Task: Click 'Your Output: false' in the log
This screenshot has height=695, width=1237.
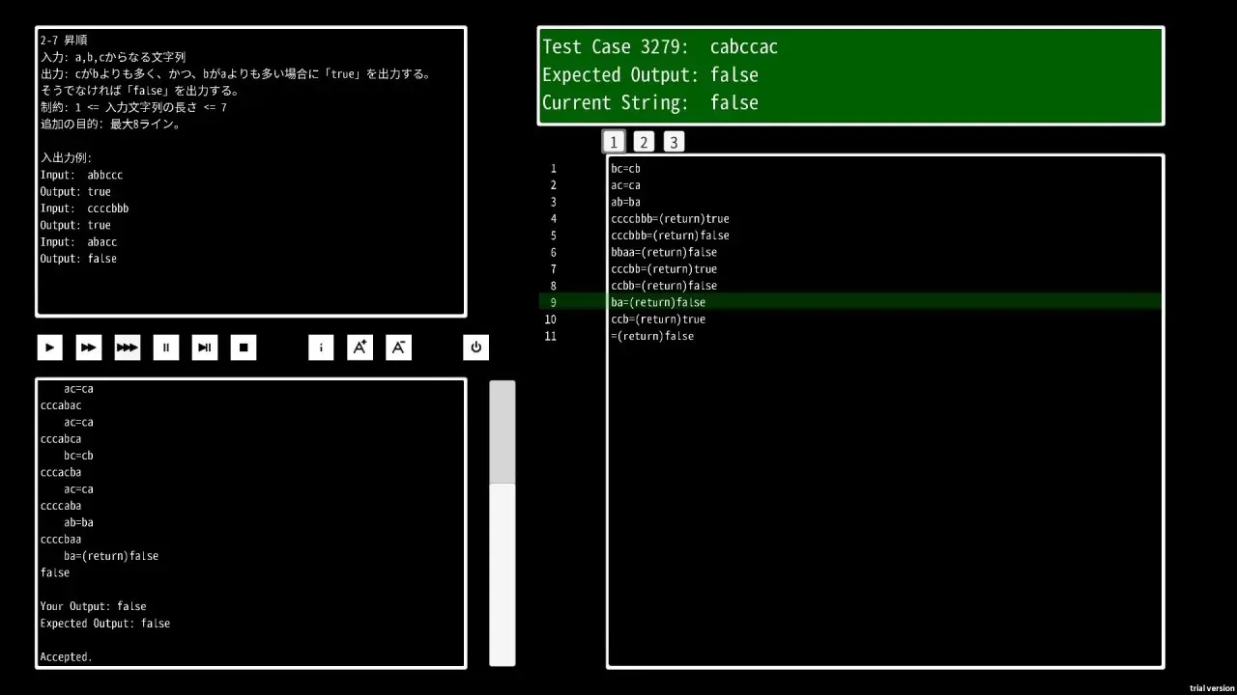Action: (94, 606)
